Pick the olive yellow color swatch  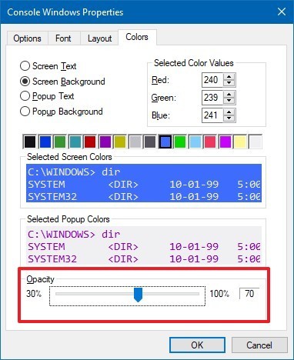point(120,142)
